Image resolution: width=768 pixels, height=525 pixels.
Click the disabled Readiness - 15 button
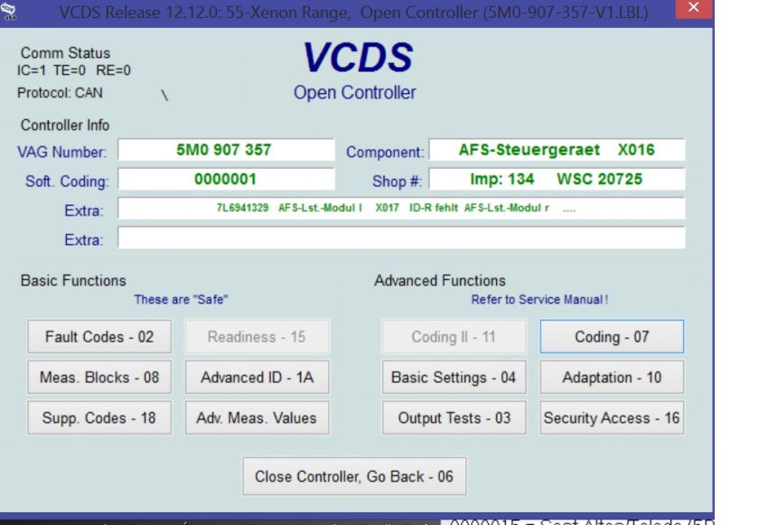click(x=257, y=336)
